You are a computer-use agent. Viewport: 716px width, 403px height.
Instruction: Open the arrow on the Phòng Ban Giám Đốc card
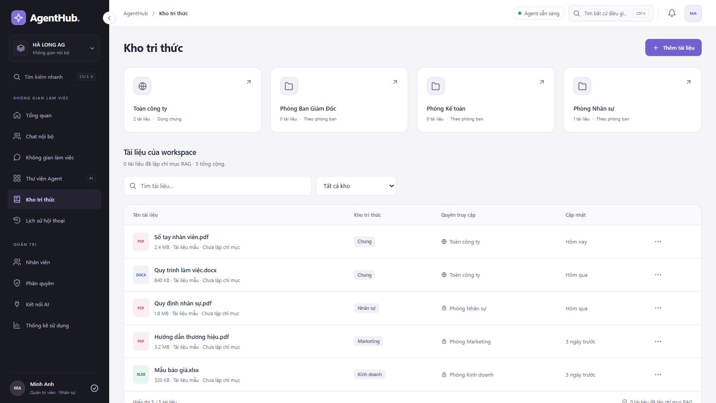pyautogui.click(x=395, y=82)
